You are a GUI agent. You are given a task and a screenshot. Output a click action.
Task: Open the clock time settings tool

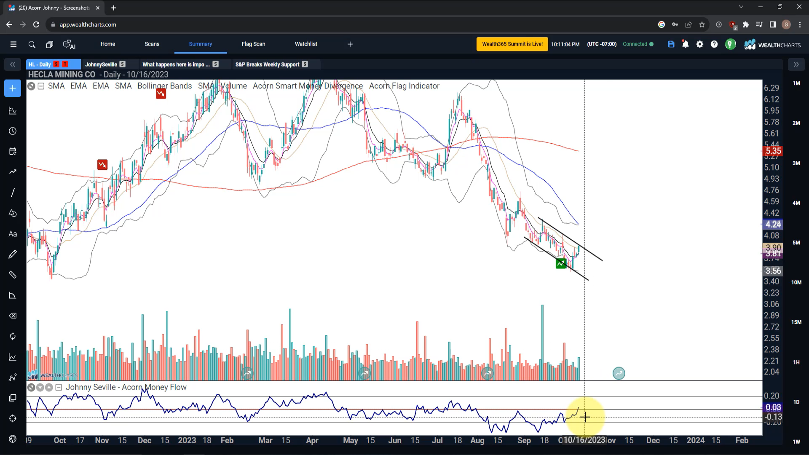click(x=13, y=131)
